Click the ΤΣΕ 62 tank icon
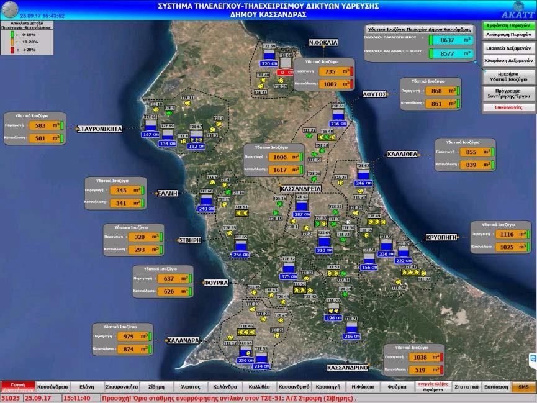This screenshot has height=403, width=537. point(363,174)
